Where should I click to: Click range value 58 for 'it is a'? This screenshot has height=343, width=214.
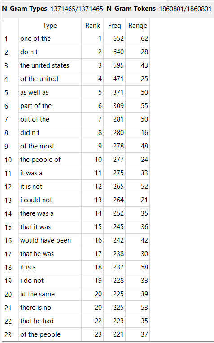coord(144,267)
